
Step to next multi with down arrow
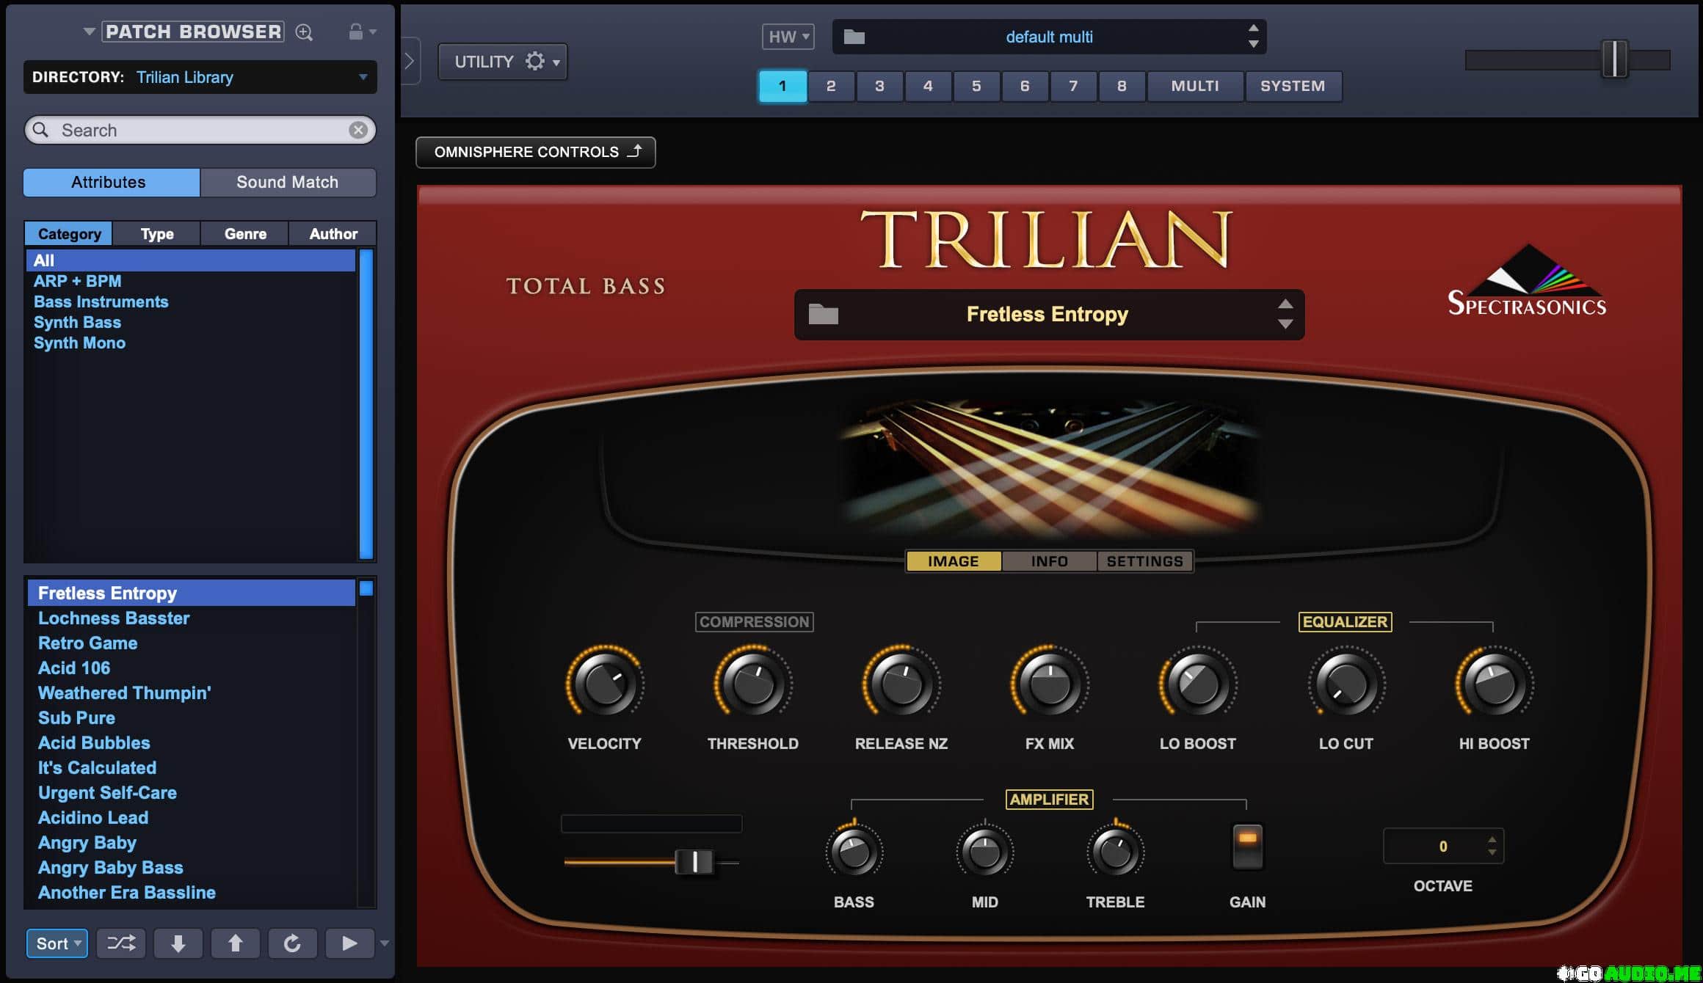(x=1254, y=44)
